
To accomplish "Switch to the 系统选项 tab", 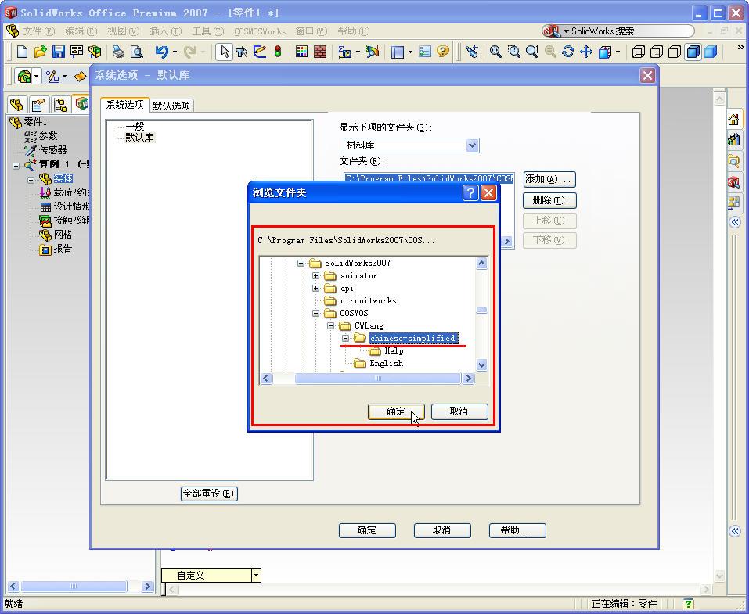I will point(124,105).
